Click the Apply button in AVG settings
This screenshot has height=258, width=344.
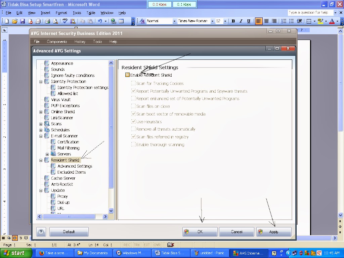[274, 232]
